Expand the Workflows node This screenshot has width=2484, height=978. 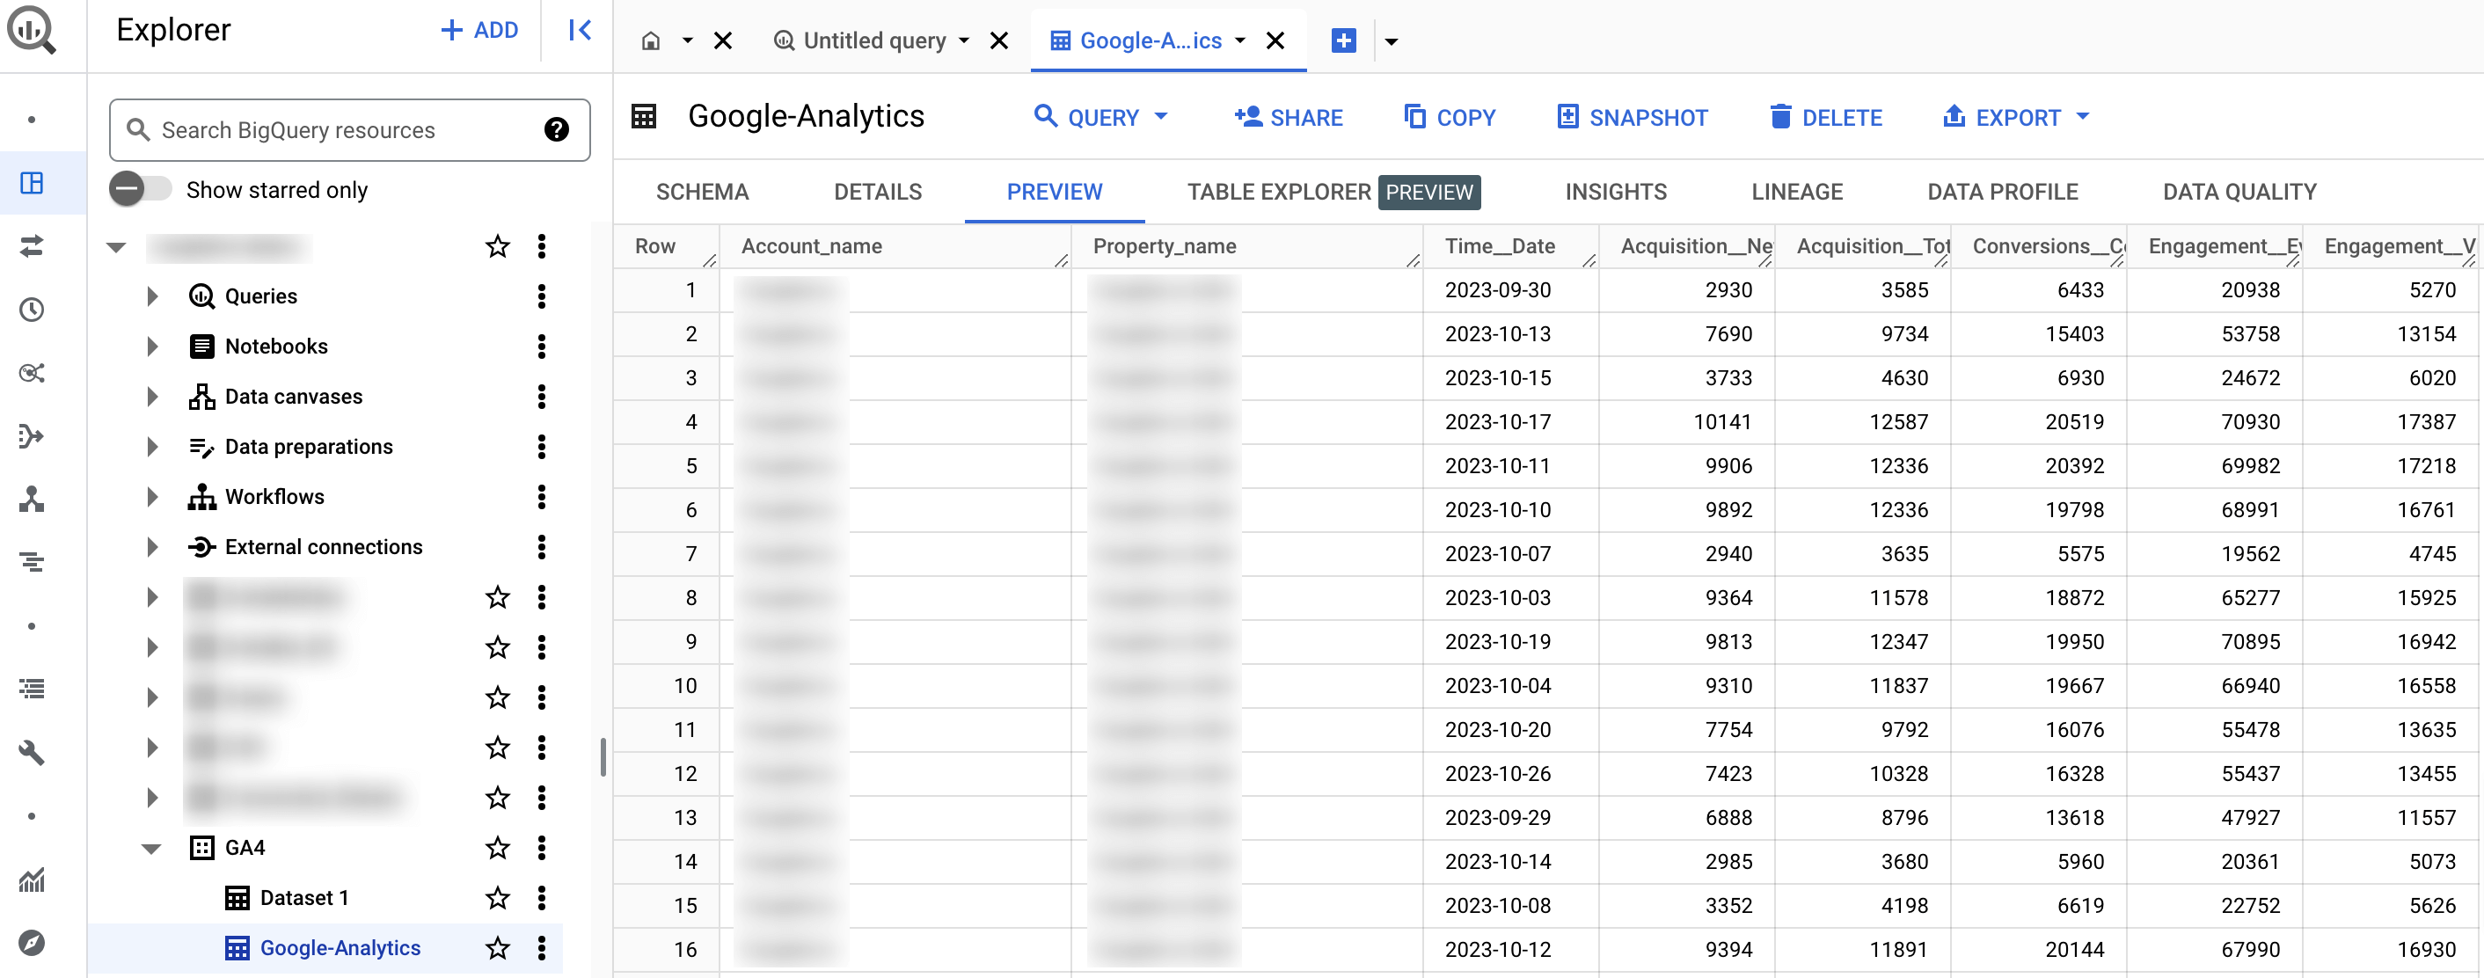pos(152,497)
